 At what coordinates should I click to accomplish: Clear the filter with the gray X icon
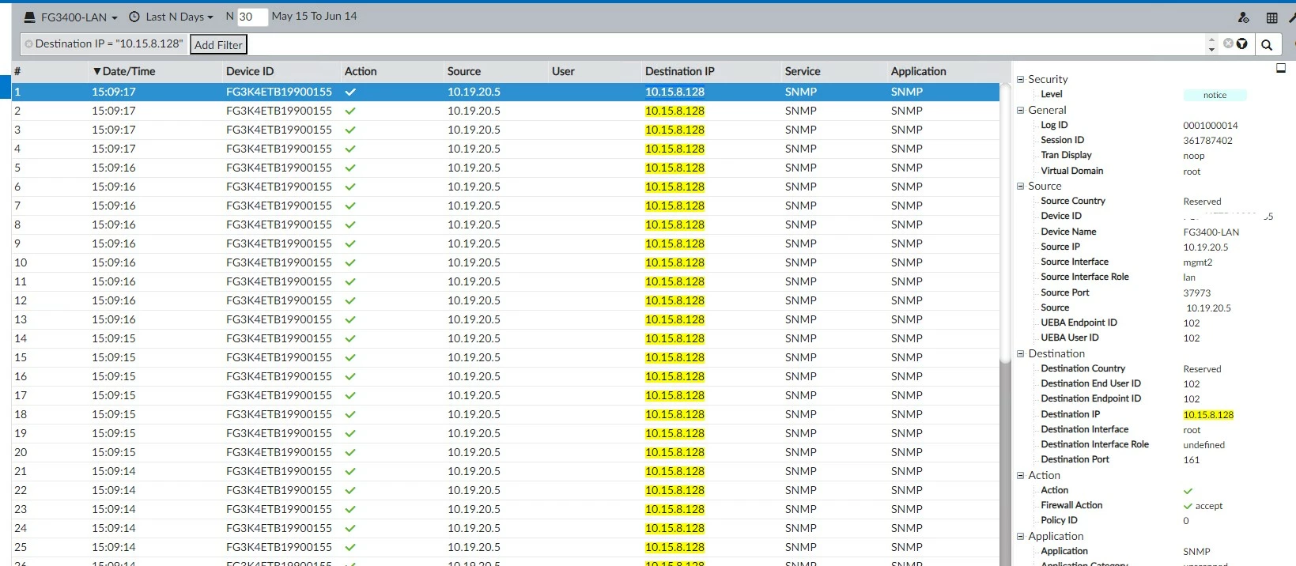pyautogui.click(x=1228, y=43)
